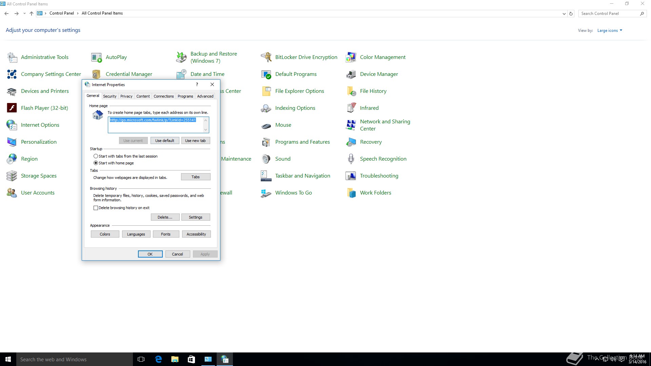The image size is (651, 366).
Task: Open the Color Management icon
Action: [351, 57]
